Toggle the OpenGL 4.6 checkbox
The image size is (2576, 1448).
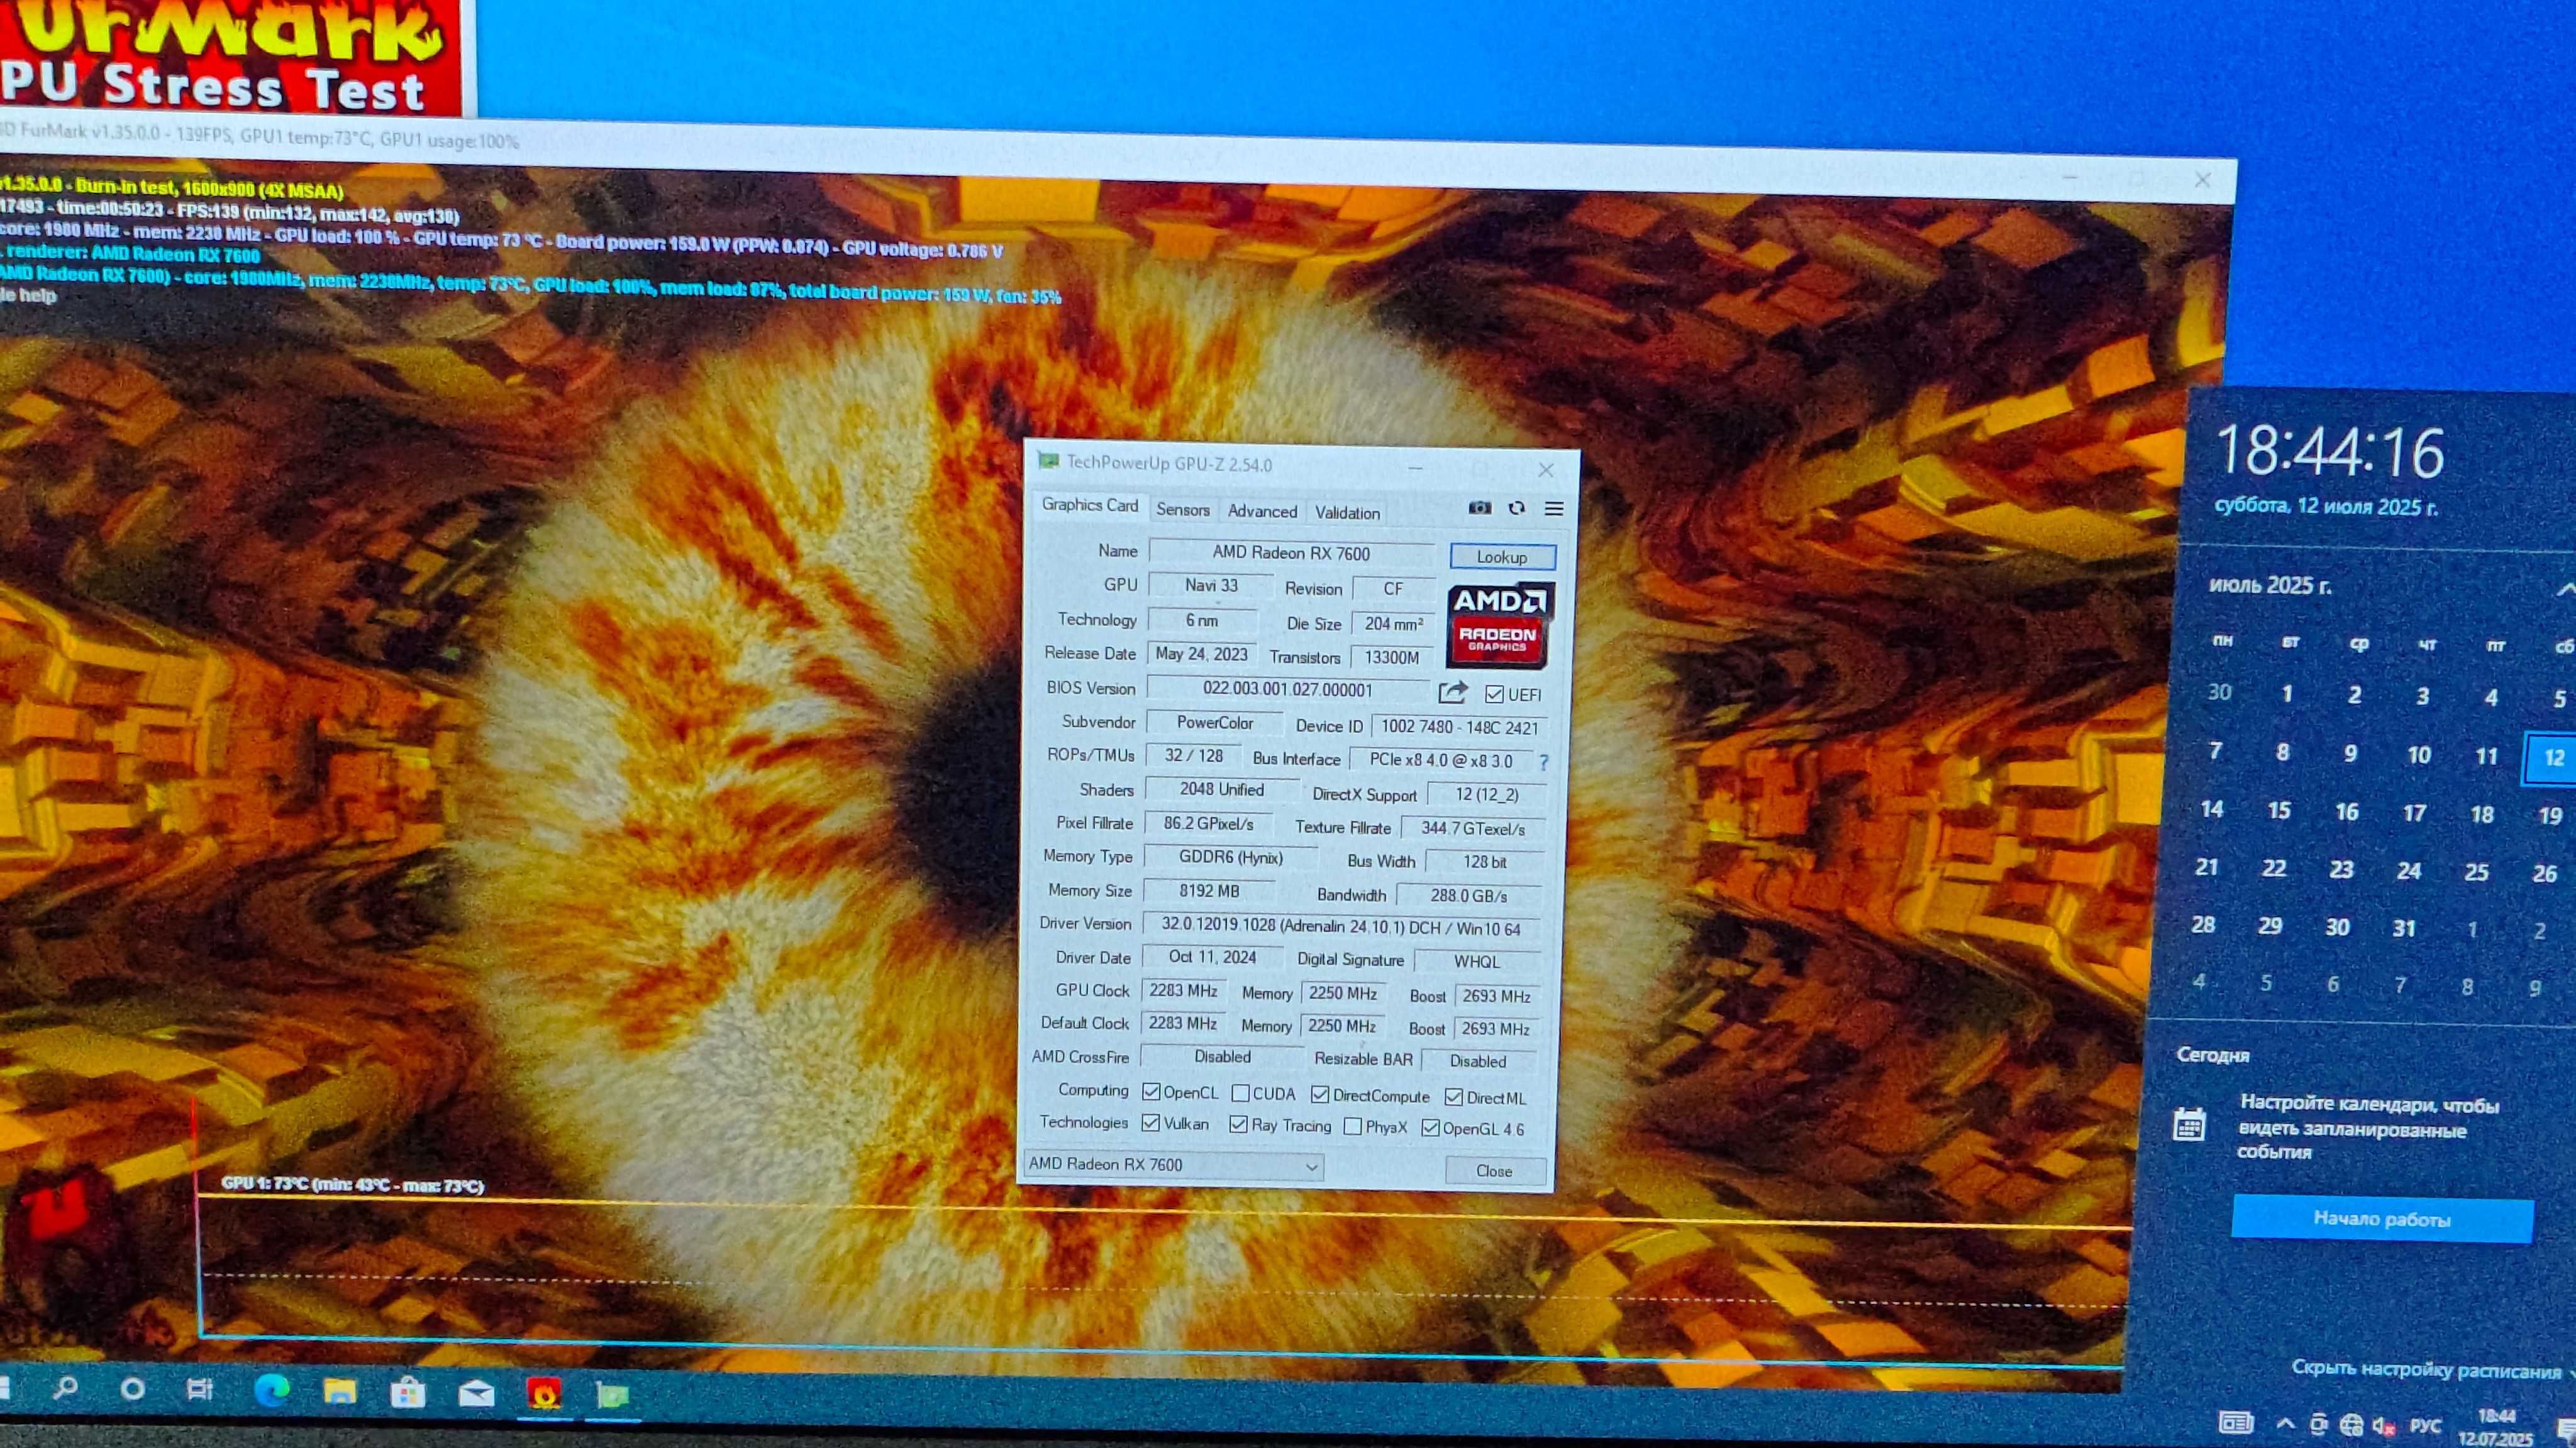(1430, 1128)
